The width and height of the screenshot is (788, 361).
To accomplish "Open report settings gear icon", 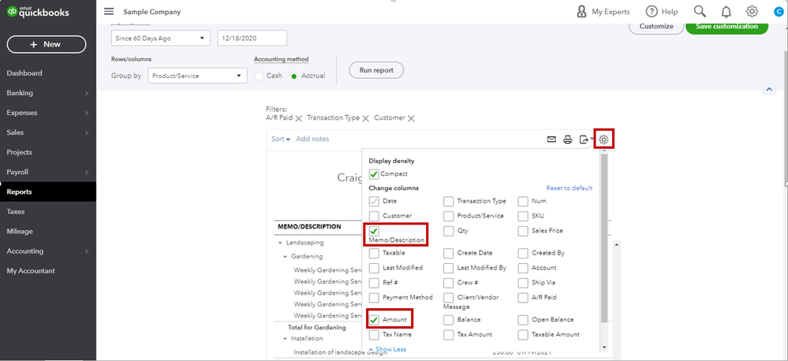I will (604, 140).
